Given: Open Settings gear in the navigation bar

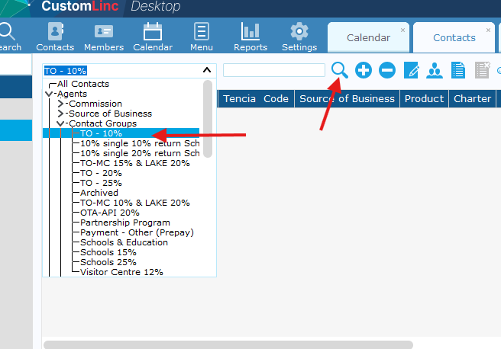Looking at the screenshot, I should [299, 37].
